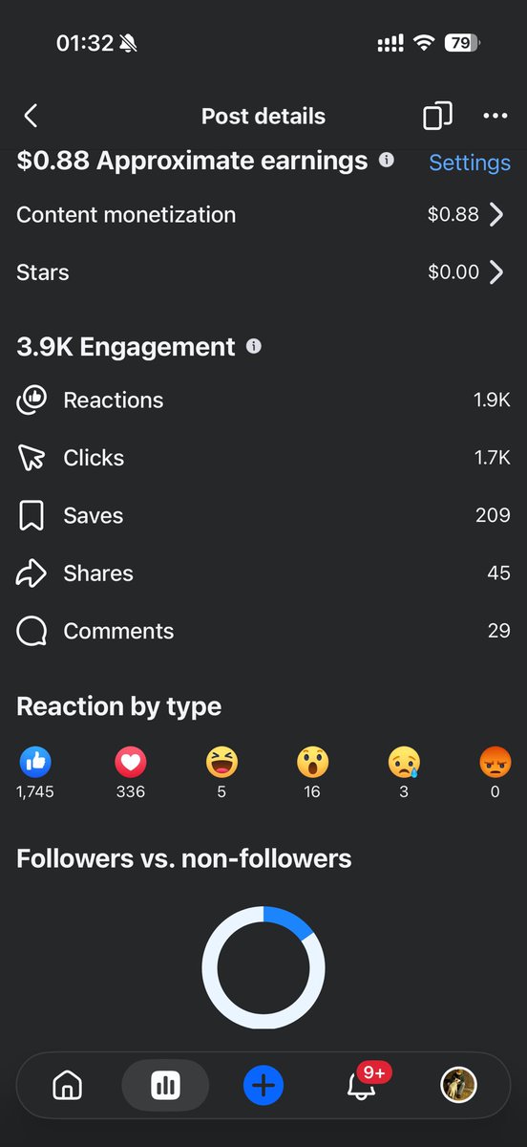The height and width of the screenshot is (1147, 527).
Task: Expand the Stars earnings chevron
Action: [496, 272]
